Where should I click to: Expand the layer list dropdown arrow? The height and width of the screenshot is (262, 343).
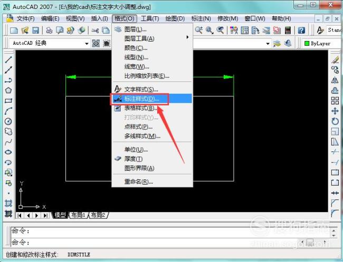pyautogui.click(x=268, y=44)
